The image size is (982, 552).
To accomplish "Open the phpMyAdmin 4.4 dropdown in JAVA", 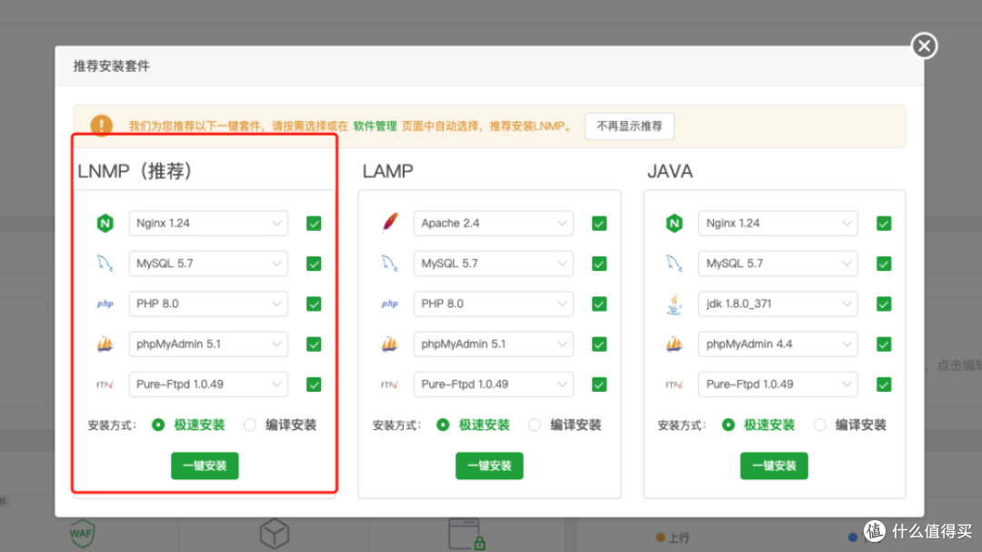I will pos(778,344).
